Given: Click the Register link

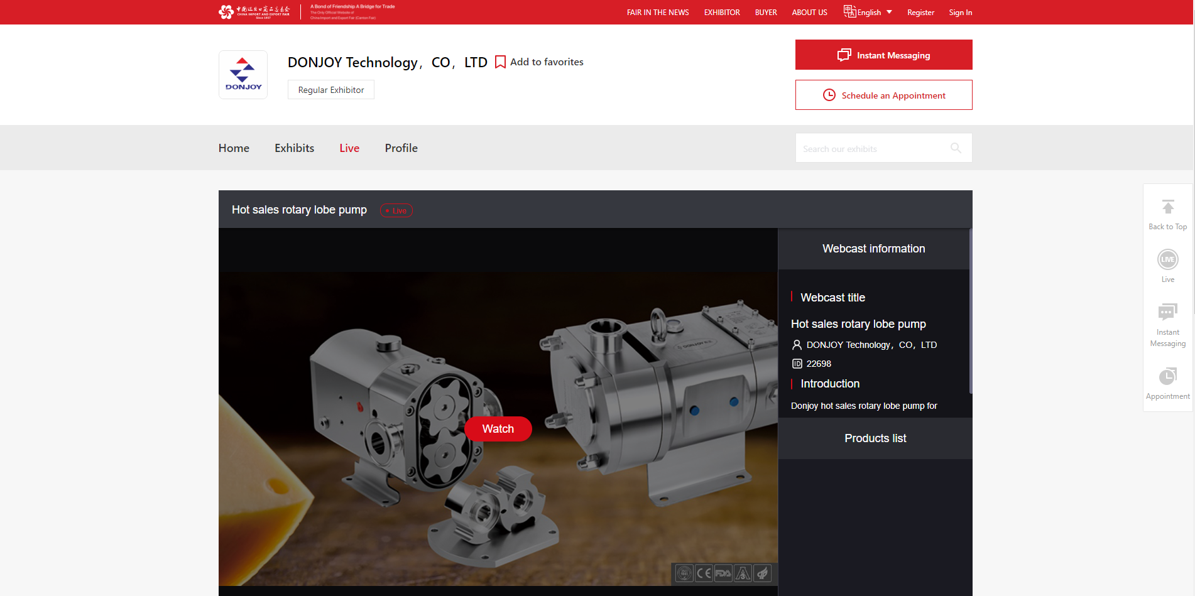Looking at the screenshot, I should pos(920,13).
